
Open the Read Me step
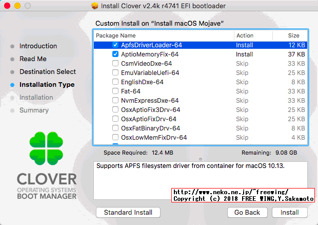coord(33,59)
